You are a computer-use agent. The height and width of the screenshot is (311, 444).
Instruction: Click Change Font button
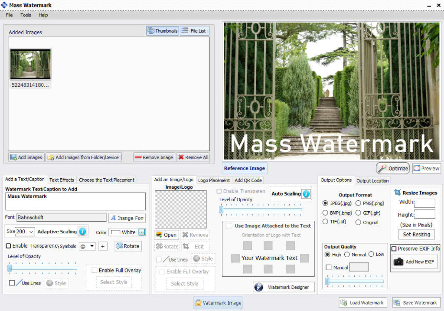click(x=127, y=218)
